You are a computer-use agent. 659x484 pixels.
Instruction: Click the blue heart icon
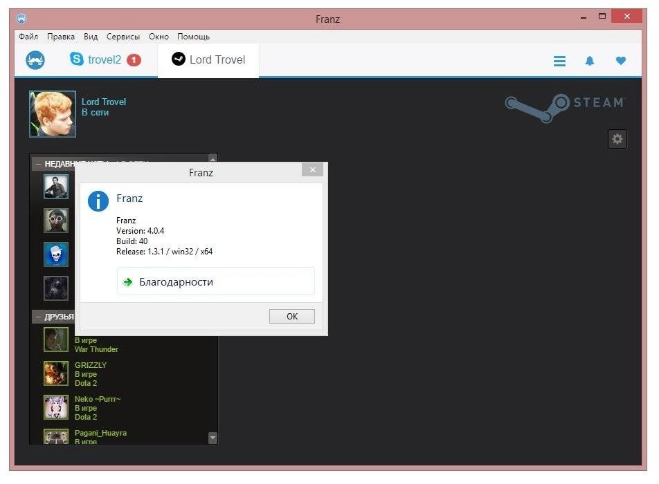pyautogui.click(x=620, y=61)
